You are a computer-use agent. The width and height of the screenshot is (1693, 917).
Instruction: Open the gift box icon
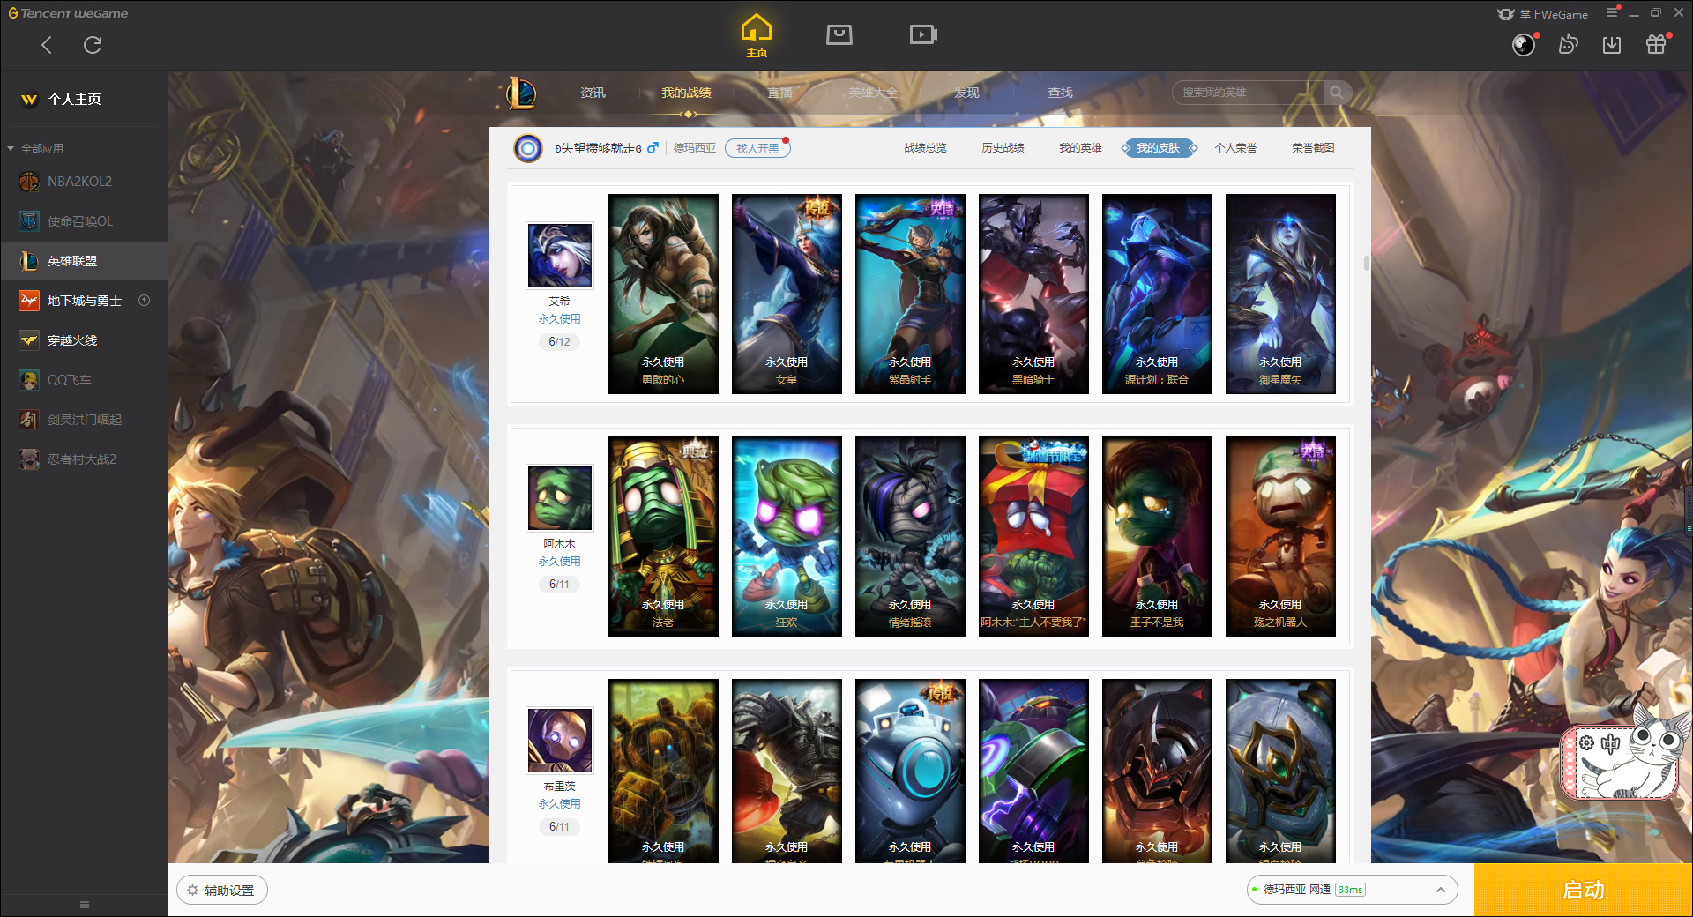pos(1656,45)
